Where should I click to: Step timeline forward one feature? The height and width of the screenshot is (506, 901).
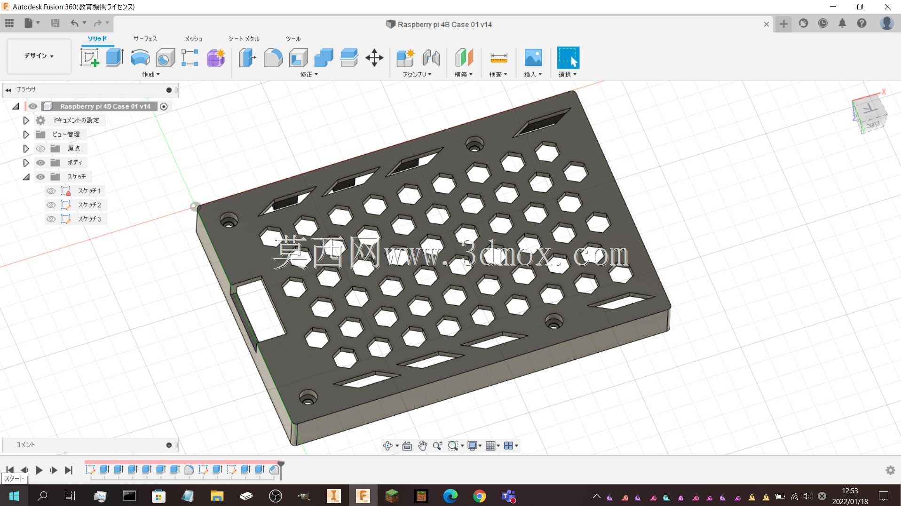pyautogui.click(x=54, y=470)
